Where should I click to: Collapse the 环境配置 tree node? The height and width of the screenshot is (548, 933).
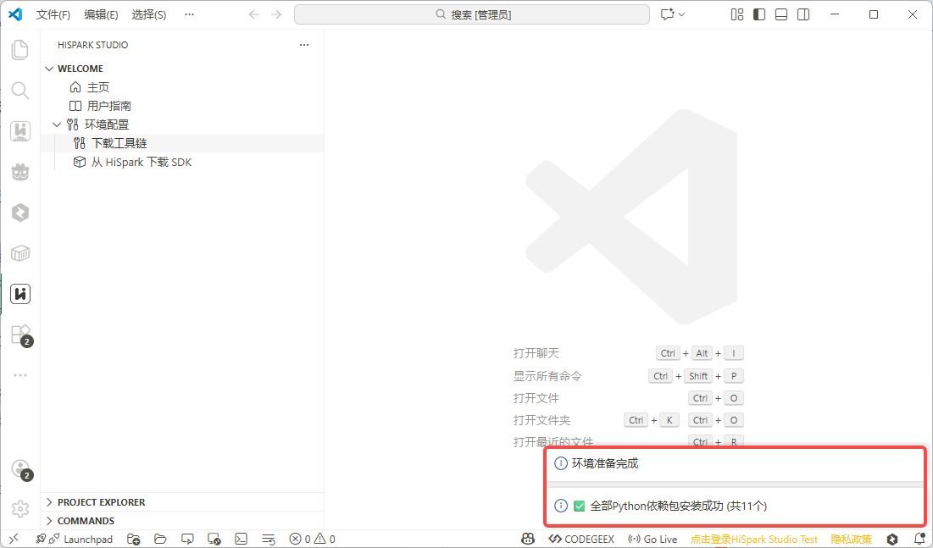click(57, 125)
